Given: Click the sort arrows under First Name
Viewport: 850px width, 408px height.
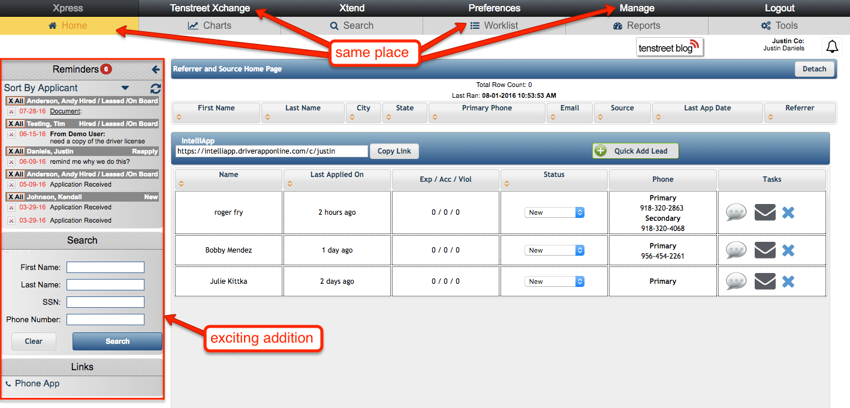Looking at the screenshot, I should (178, 117).
